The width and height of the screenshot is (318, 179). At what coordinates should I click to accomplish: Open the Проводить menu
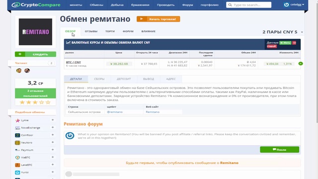tap(165, 5)
